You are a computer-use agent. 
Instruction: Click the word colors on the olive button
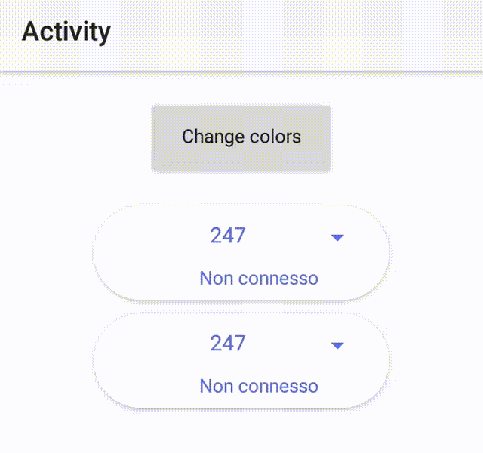(x=275, y=137)
